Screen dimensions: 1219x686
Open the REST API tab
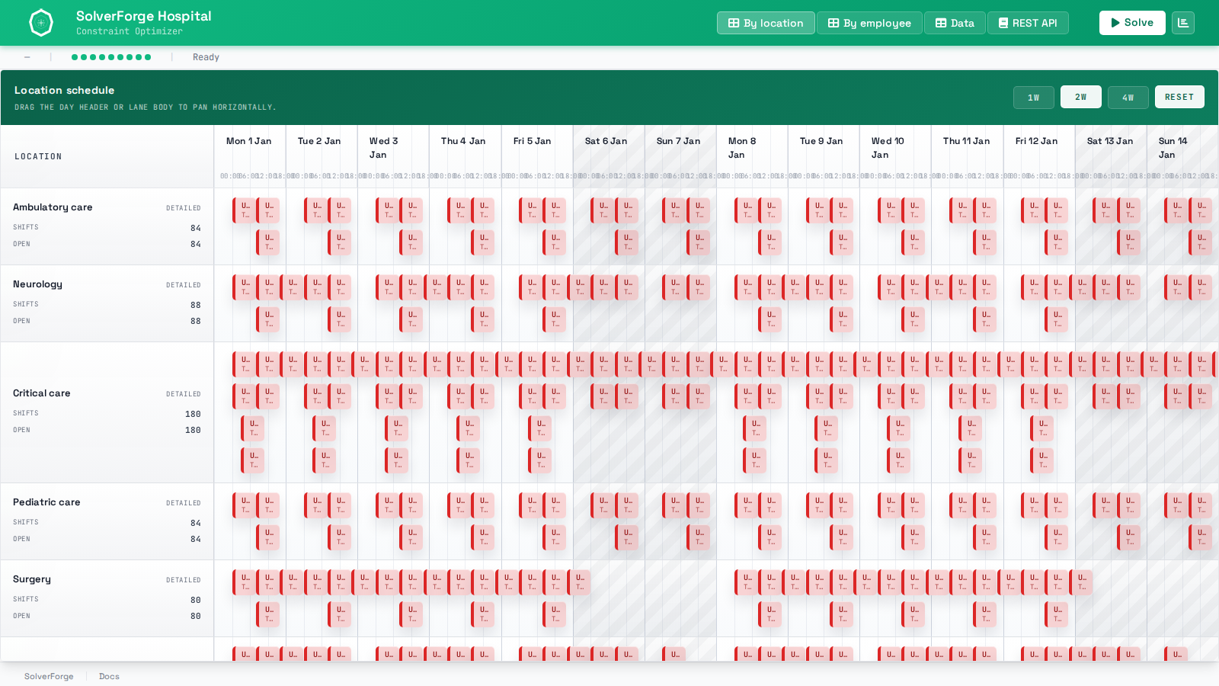[1028, 23]
